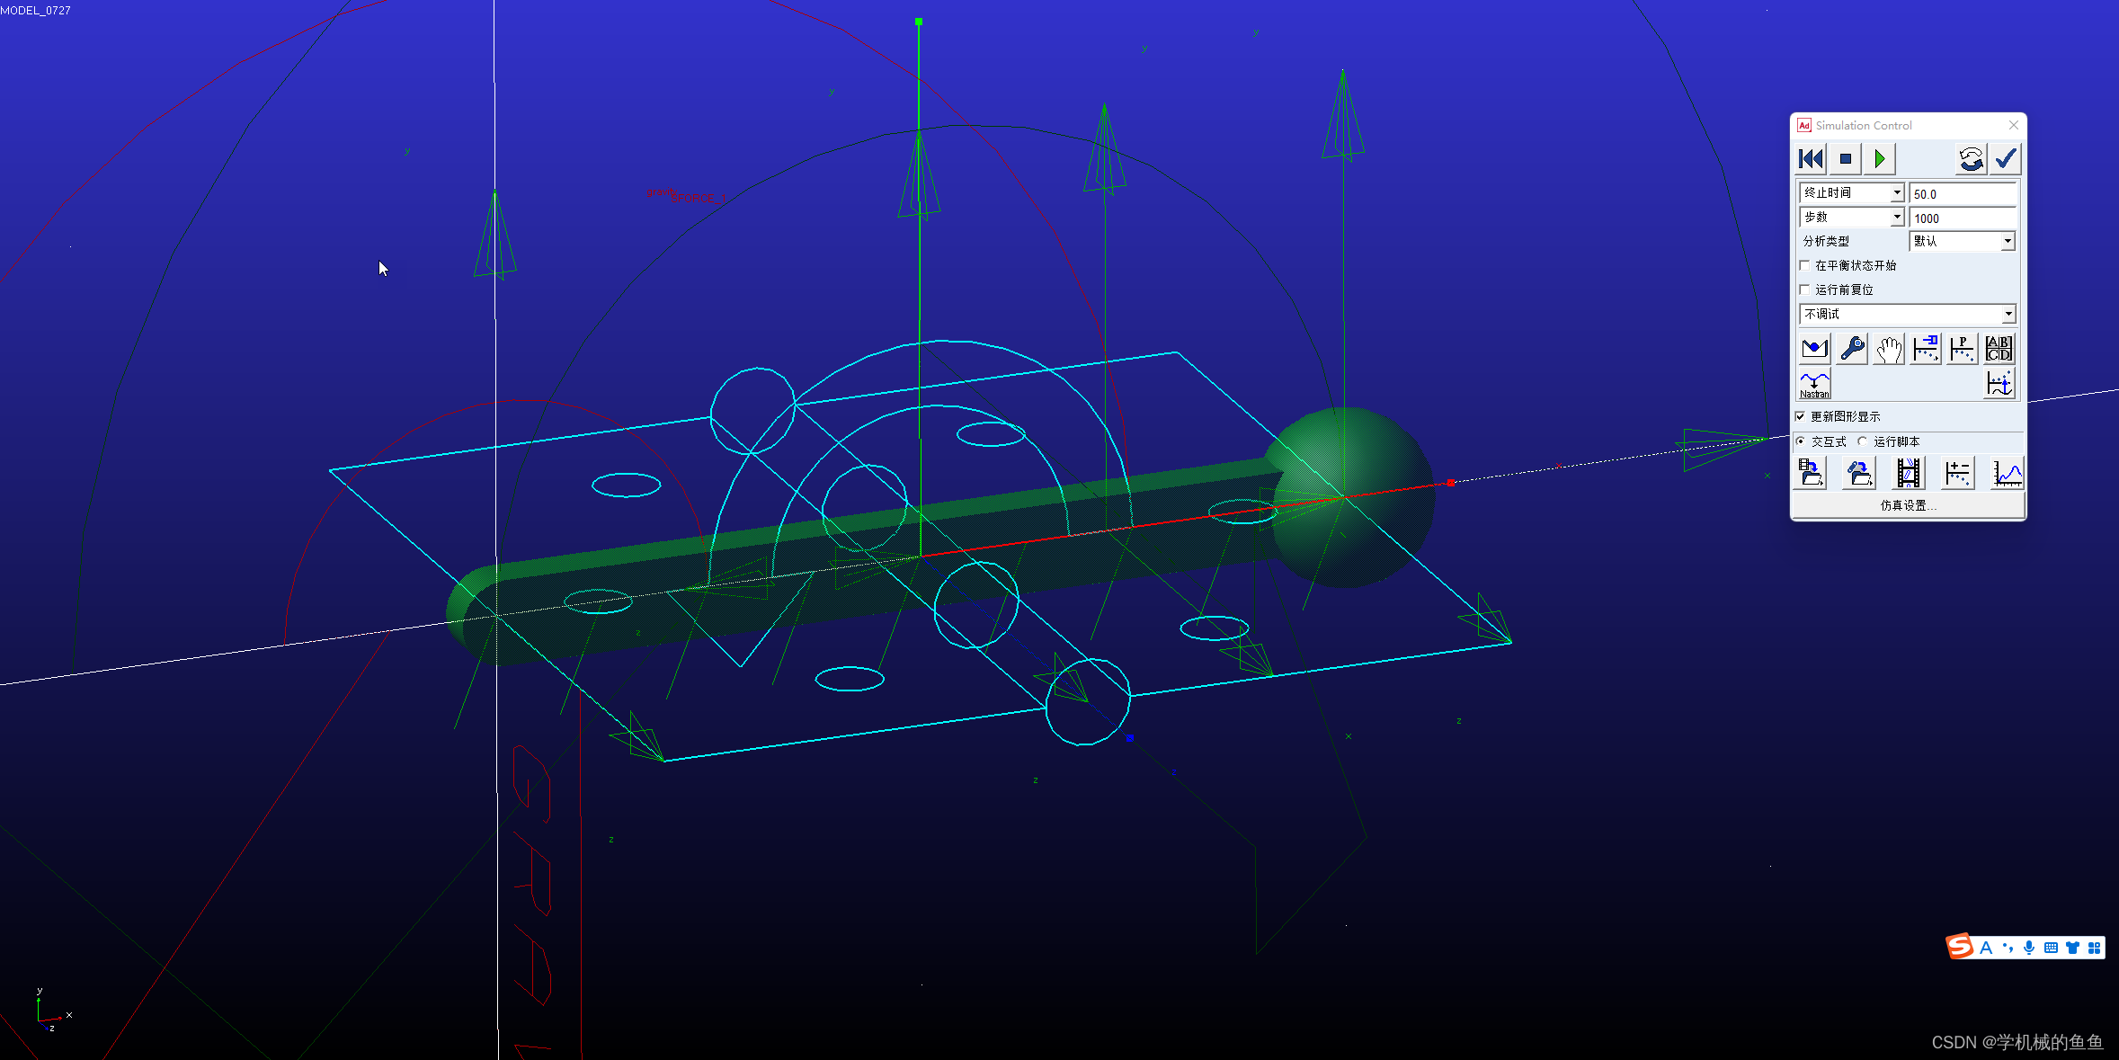2119x1060 pixels.
Task: Click the hand icon in Simulation Control
Action: (1889, 349)
